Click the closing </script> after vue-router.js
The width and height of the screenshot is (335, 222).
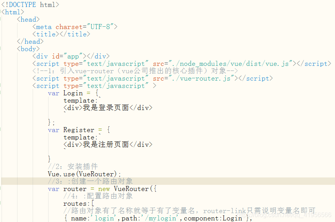coord(256,78)
